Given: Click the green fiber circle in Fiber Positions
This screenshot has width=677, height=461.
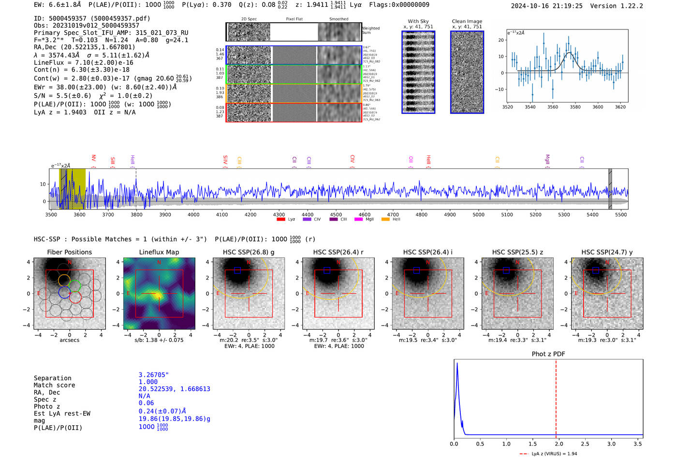Looking at the screenshot, I should pos(75,286).
